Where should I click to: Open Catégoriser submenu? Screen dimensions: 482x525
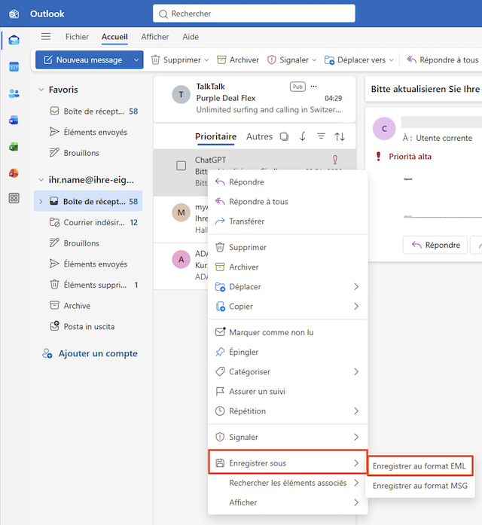[288, 371]
